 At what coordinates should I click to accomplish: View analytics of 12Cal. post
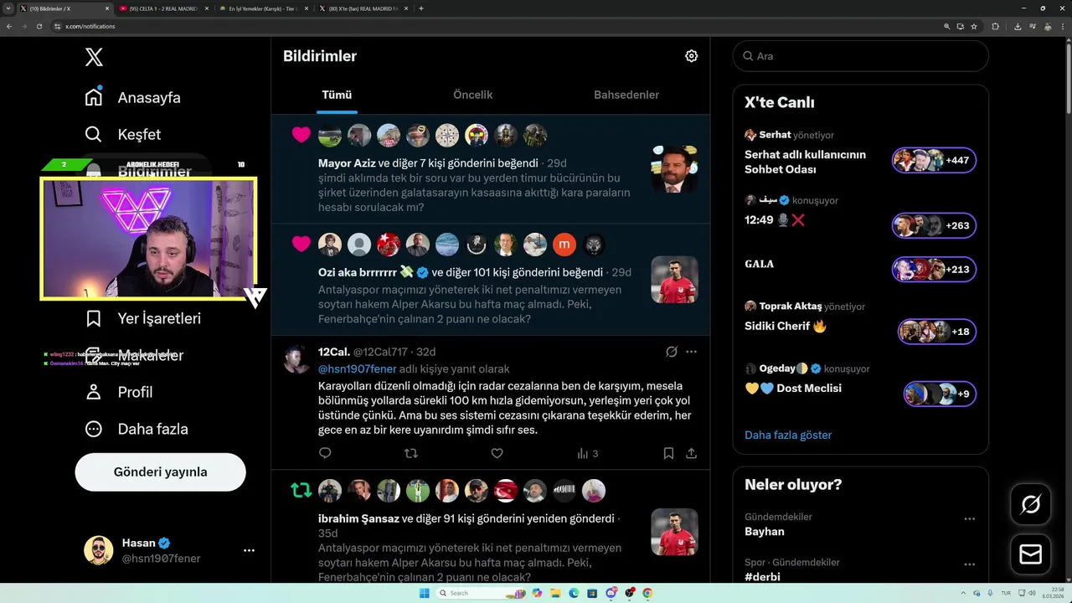[x=587, y=453]
